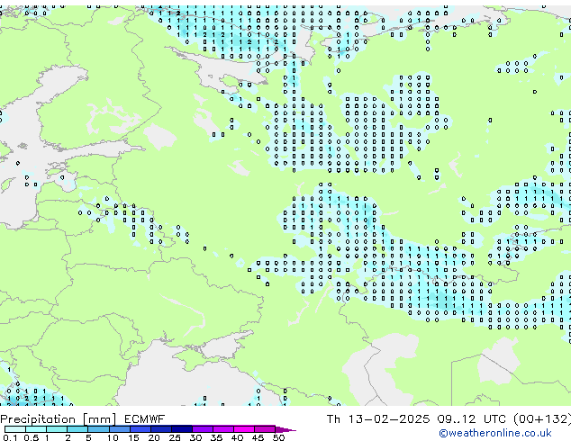Click the 'UTC' timezone label
571x441 pixels.
(x=494, y=419)
